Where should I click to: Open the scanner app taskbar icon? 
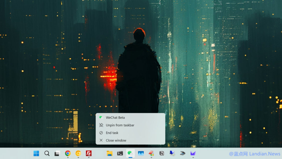(x=183, y=154)
